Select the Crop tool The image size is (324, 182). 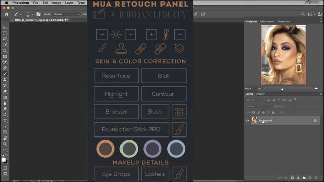5,51
